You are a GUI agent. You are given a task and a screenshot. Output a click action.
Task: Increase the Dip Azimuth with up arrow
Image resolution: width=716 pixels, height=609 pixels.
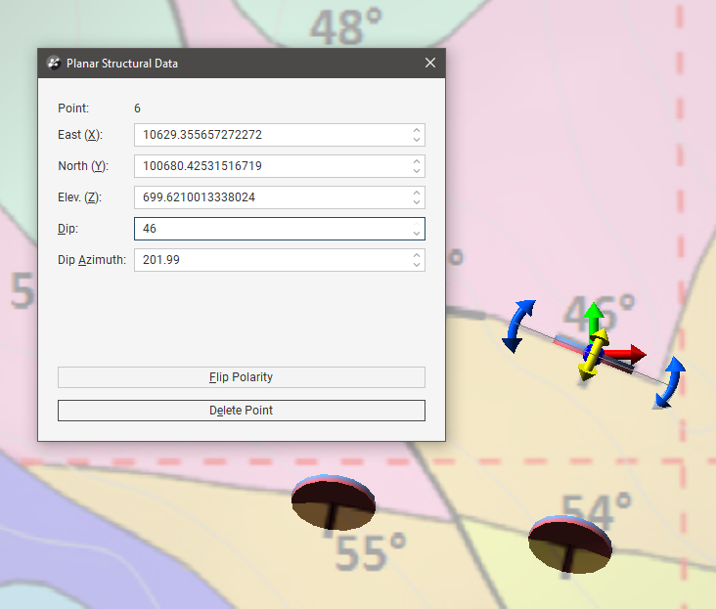tap(417, 255)
